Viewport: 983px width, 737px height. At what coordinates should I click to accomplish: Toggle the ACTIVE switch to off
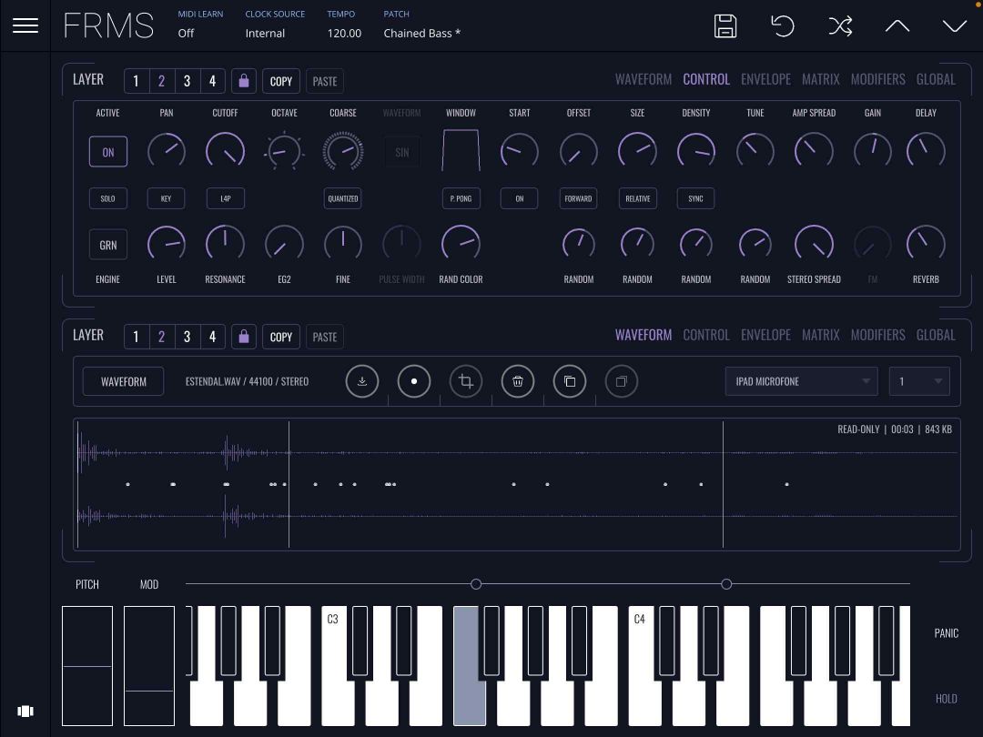coord(107,151)
